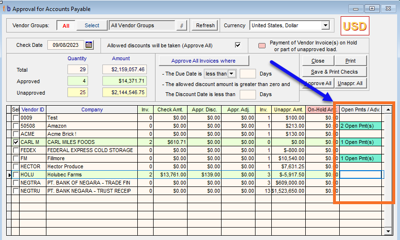
Task: Toggle Allowed discounts will be taken checkbox
Action: click(238, 45)
